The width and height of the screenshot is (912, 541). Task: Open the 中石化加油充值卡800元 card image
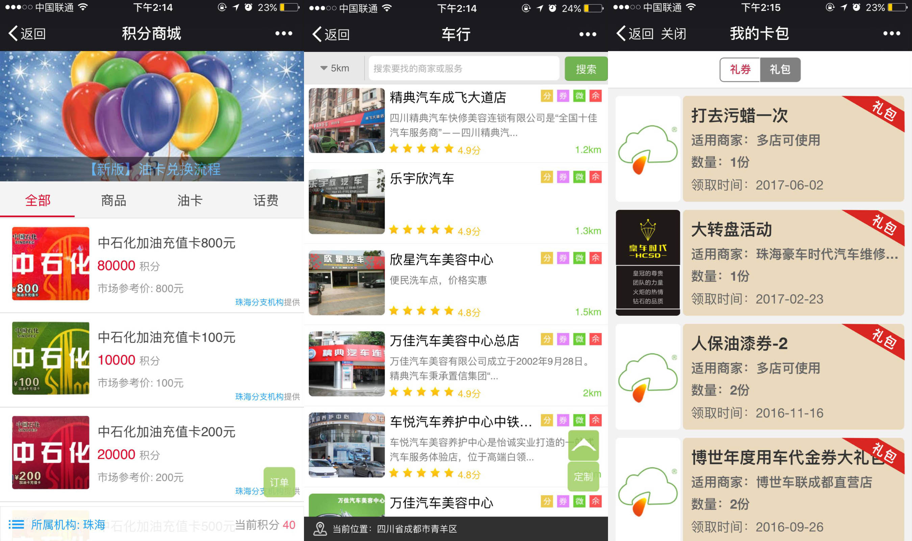point(51,264)
